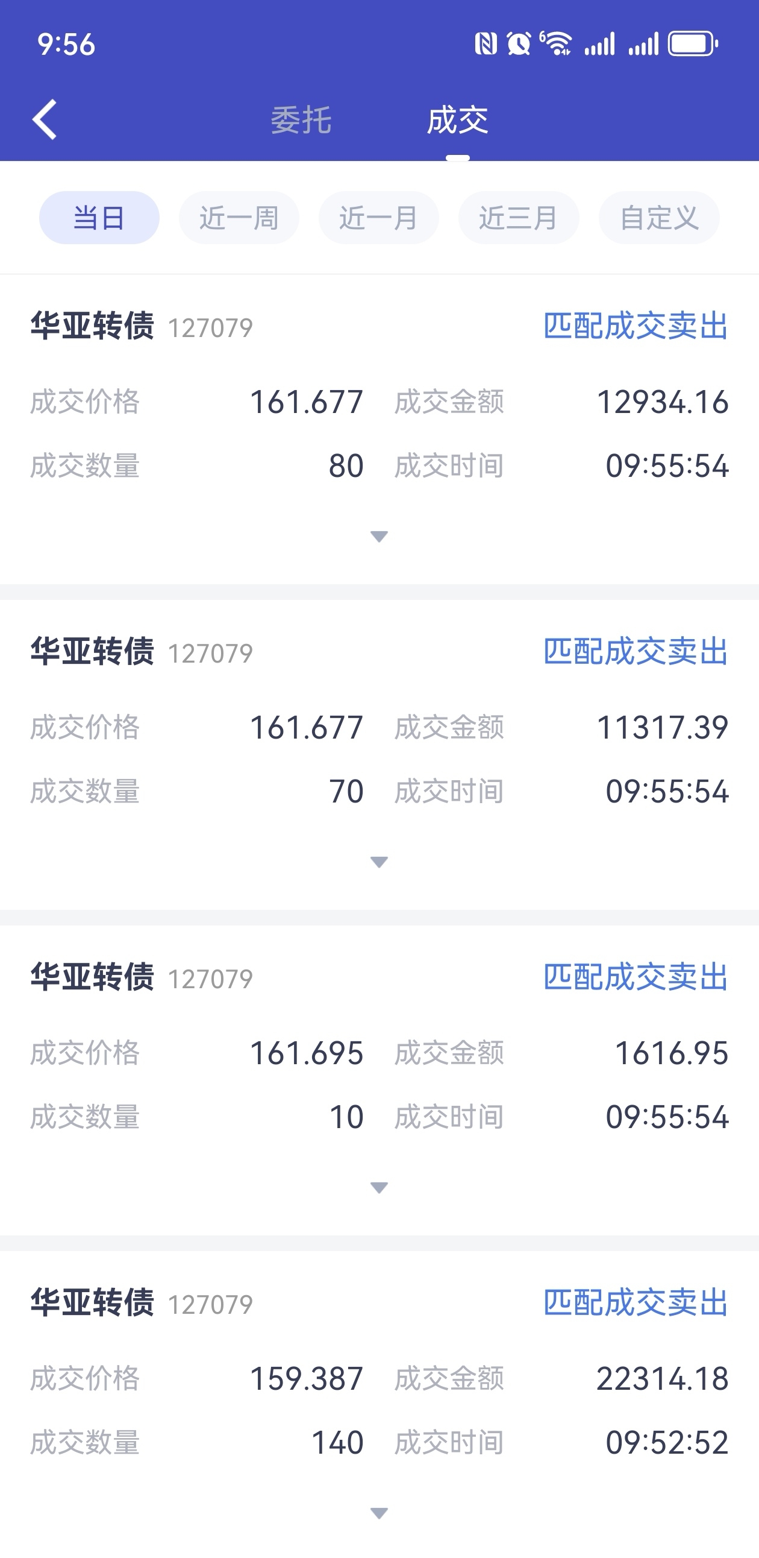Viewport: 759px width, 1558px height.
Task: Open the 自定义 date range option
Action: coord(659,218)
